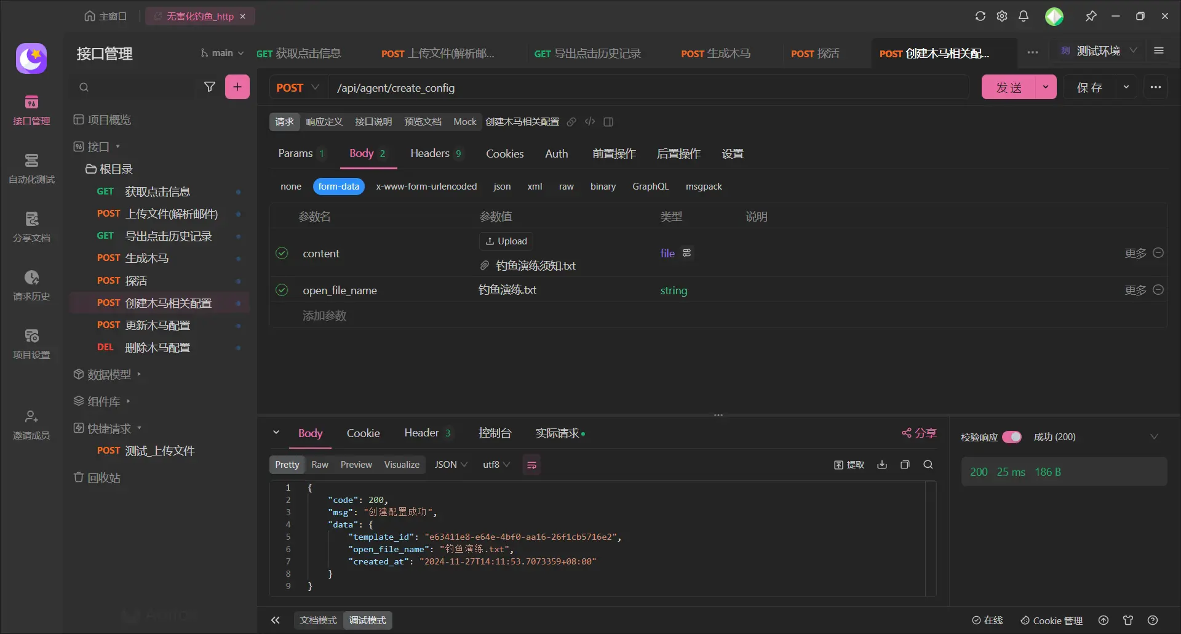Expand the 成功 (200) validation dropdown

(x=1154, y=437)
